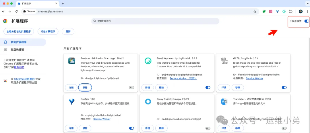Disable the GitZip for github toggle
Viewport: 310px width, 133px height.
pos(284,87)
